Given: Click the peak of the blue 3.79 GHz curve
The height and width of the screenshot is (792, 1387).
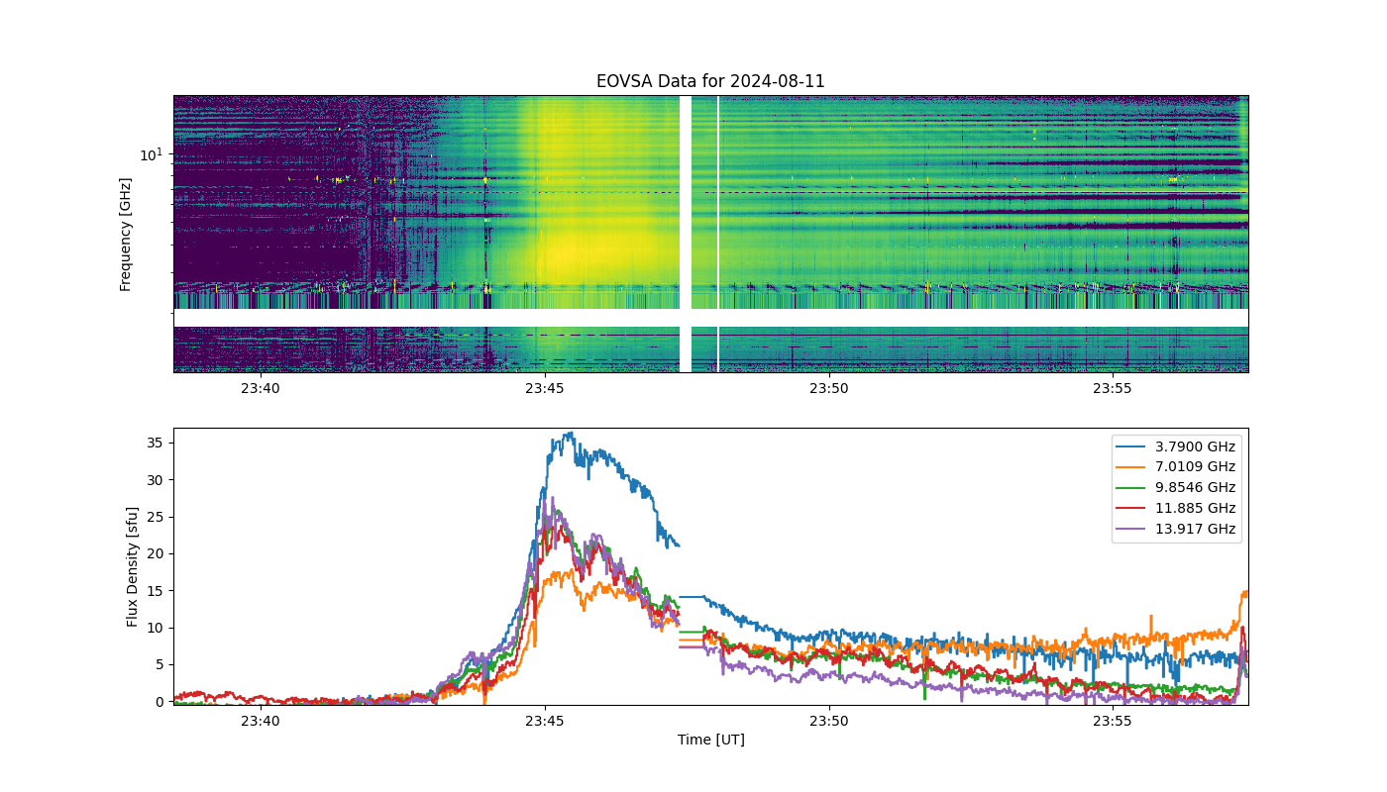Looking at the screenshot, I should [569, 433].
